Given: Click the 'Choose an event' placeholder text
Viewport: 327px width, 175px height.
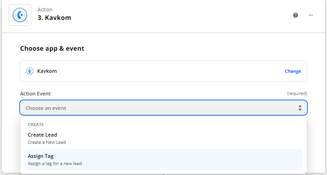Looking at the screenshot, I should (x=46, y=108).
